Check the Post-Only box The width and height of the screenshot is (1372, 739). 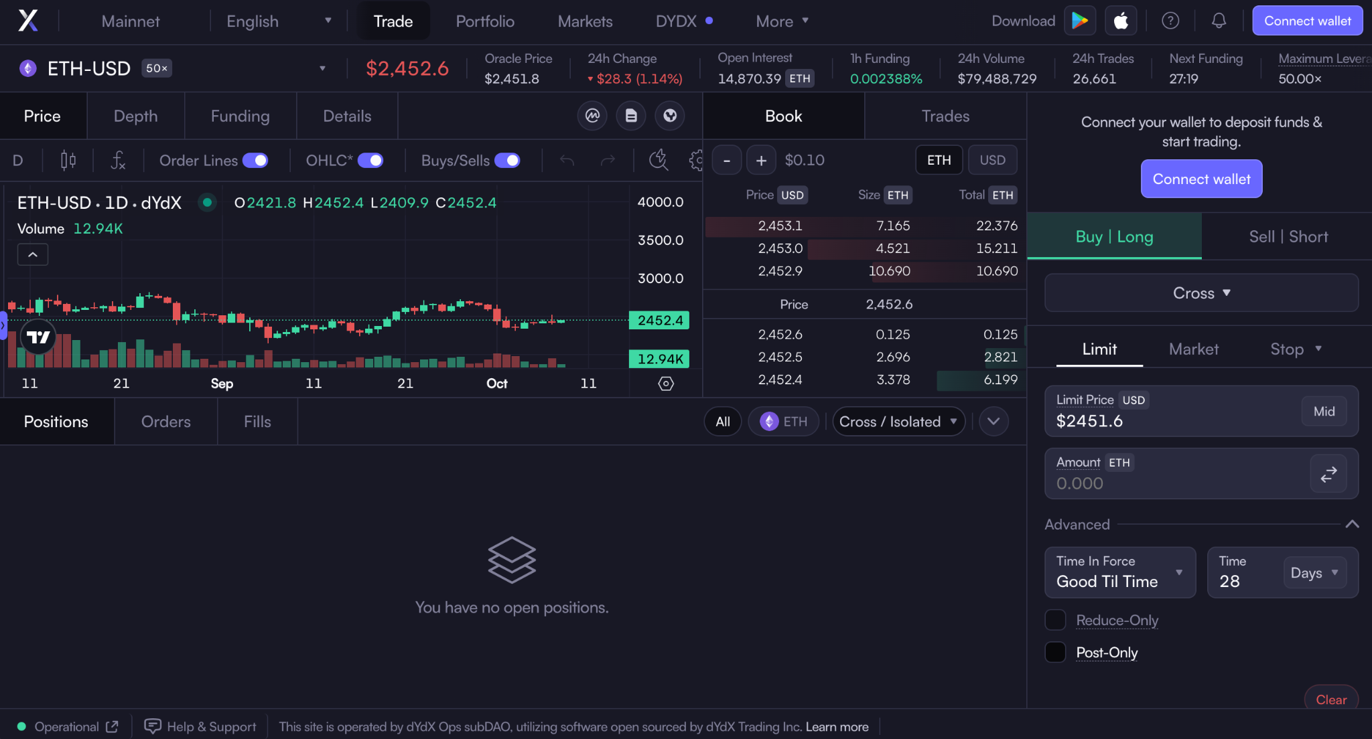coord(1055,652)
